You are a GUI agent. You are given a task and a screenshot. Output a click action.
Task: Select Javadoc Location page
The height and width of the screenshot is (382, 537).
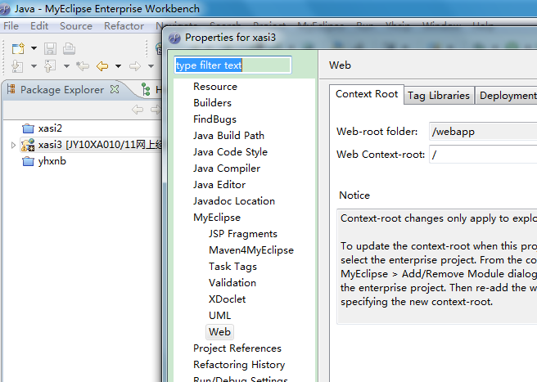pyautogui.click(x=234, y=201)
